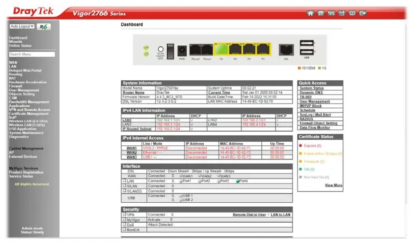Screen dimensions: 414x246
Task: Click the logout arrow icon in top toolbar
Action: click(363, 13)
